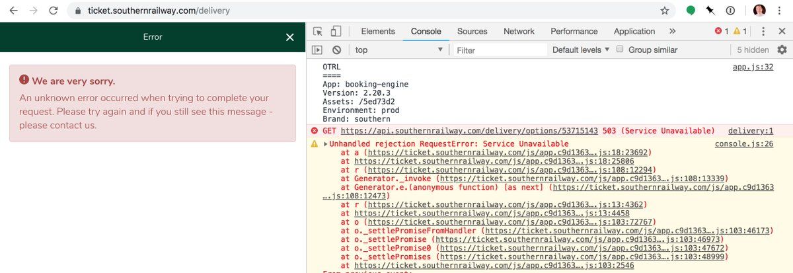
Task: Open the Application tab
Action: tap(634, 31)
